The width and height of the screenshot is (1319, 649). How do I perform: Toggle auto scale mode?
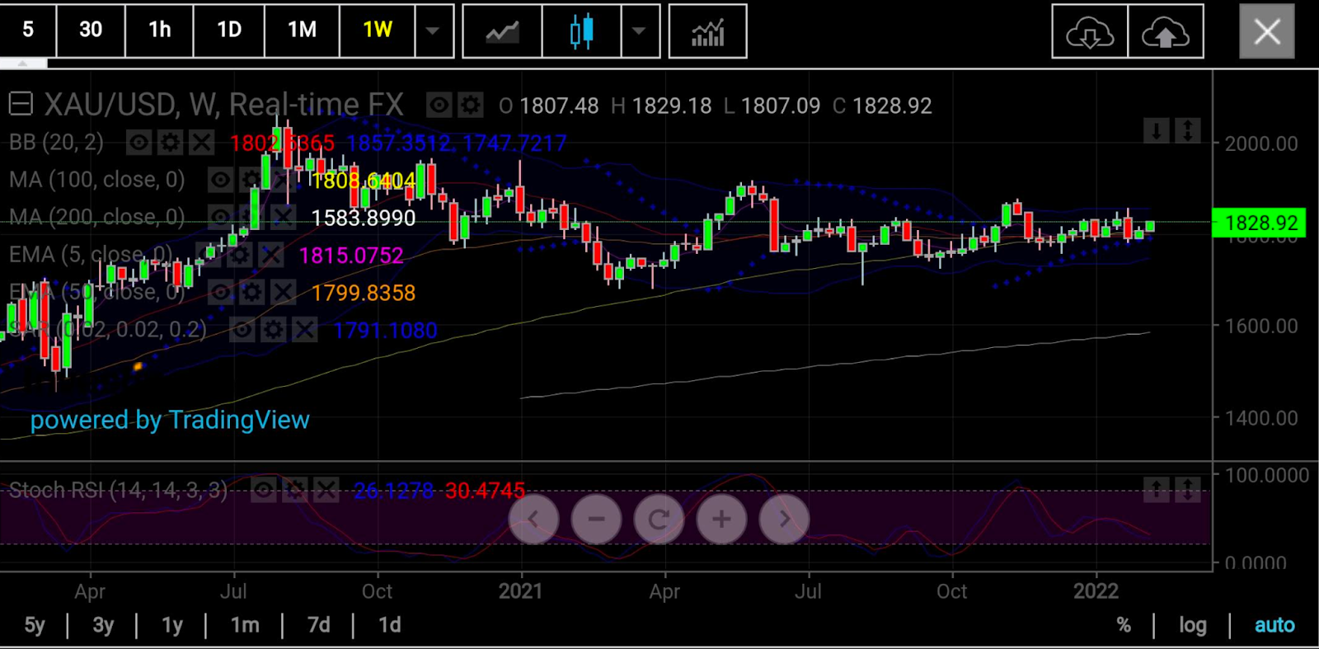coord(1274,625)
